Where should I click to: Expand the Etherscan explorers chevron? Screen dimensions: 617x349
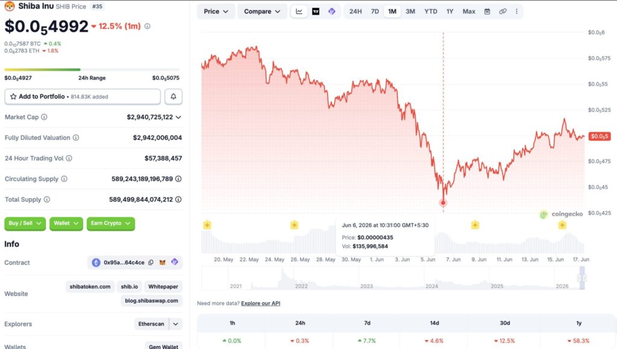pyautogui.click(x=175, y=324)
